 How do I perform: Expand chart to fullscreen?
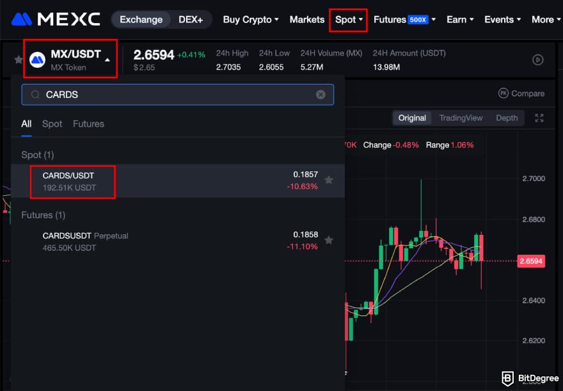(539, 118)
